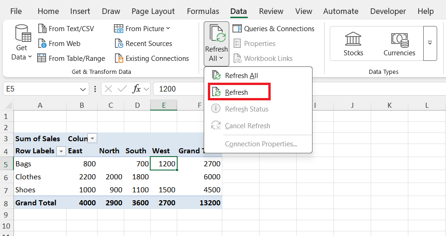
Task: Switch to the Formulas tab
Action: pyautogui.click(x=203, y=11)
